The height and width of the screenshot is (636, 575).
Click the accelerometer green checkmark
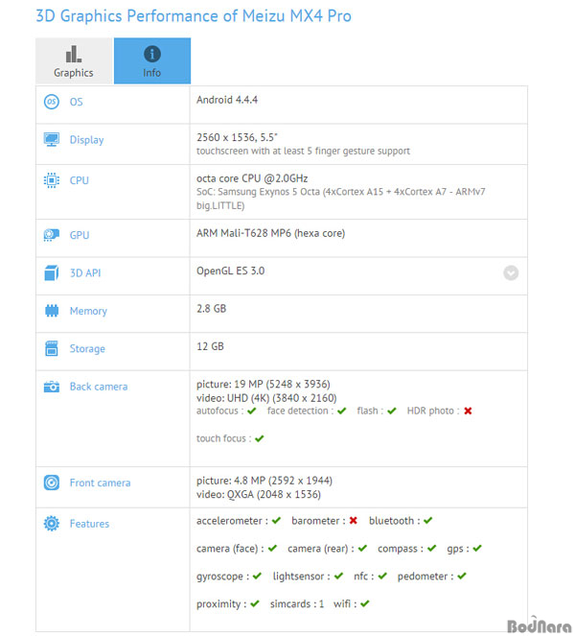[276, 520]
